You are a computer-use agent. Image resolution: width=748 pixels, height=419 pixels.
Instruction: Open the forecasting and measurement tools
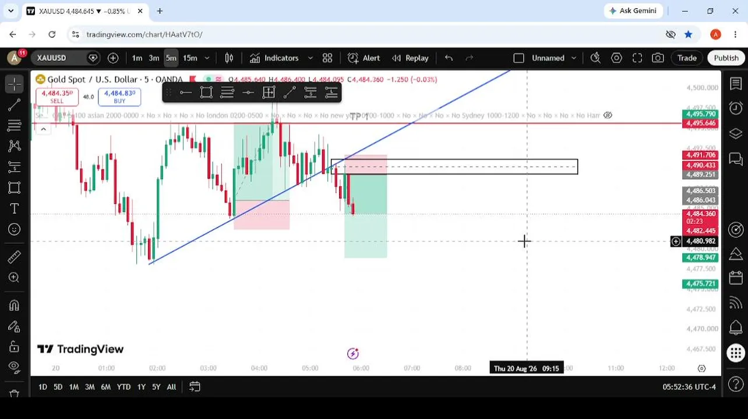(15, 167)
